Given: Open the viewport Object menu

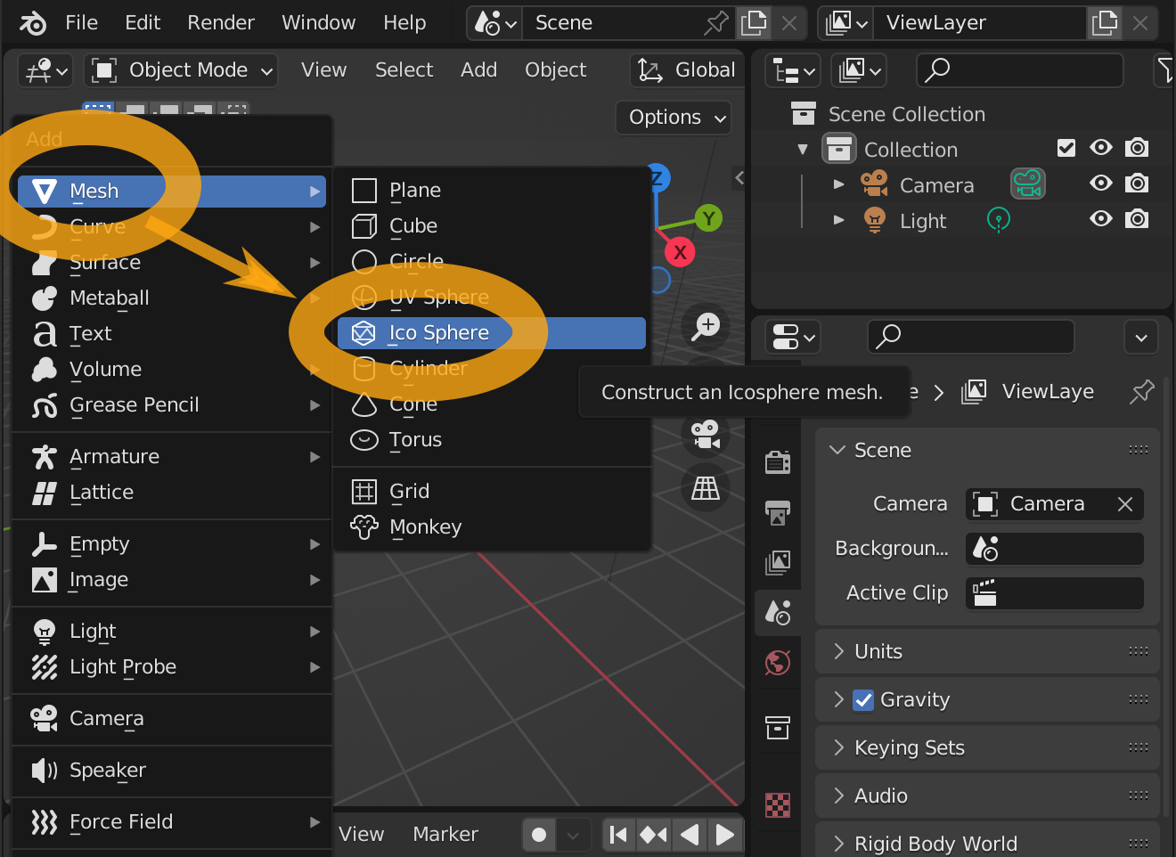Looking at the screenshot, I should [555, 70].
